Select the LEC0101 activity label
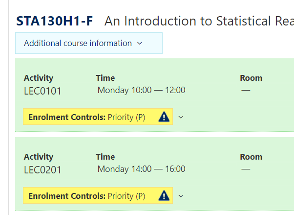Screen dimensions: 294x215 pos(42,91)
